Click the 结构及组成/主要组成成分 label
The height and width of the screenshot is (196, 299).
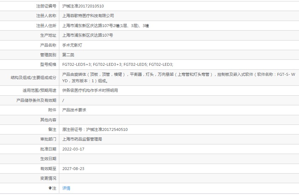pyautogui.click(x=34, y=78)
